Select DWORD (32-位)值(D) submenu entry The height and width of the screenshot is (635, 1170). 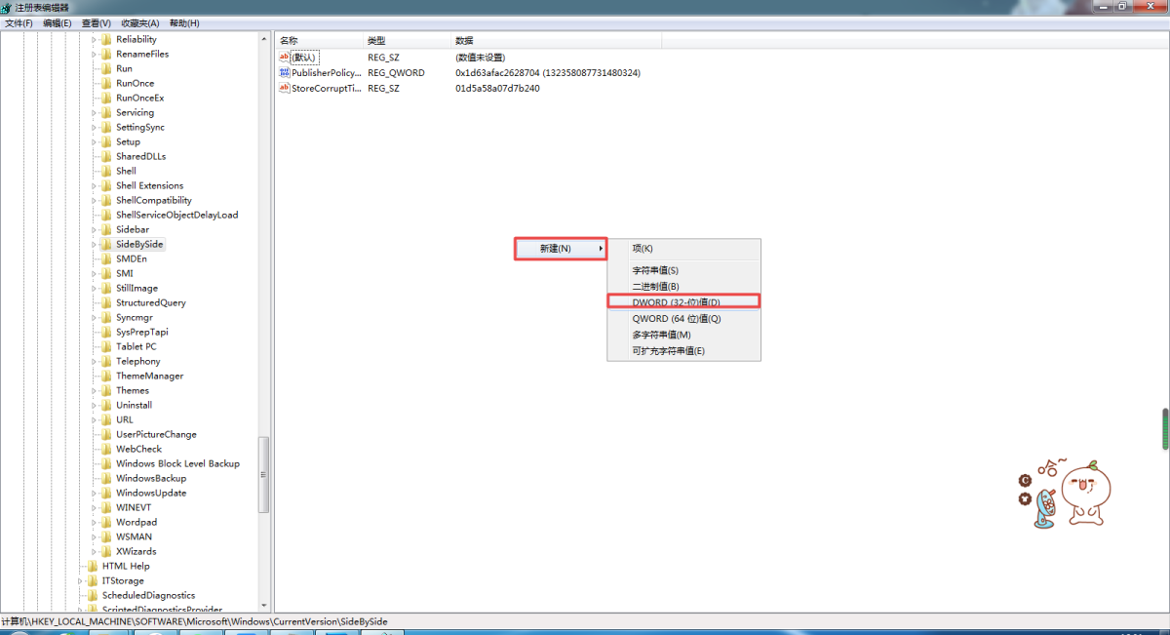click(683, 302)
